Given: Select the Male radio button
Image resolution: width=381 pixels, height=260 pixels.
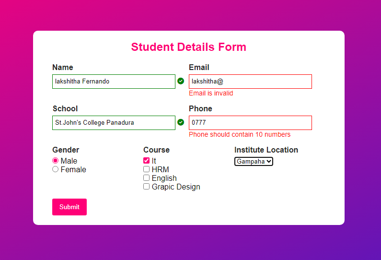Looking at the screenshot, I should (x=55, y=161).
